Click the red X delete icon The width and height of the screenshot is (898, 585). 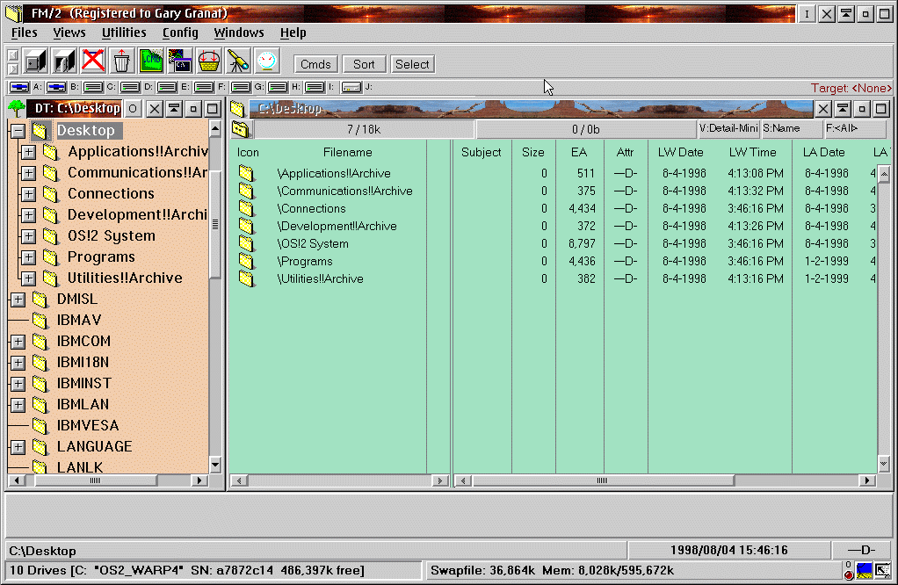[x=93, y=61]
